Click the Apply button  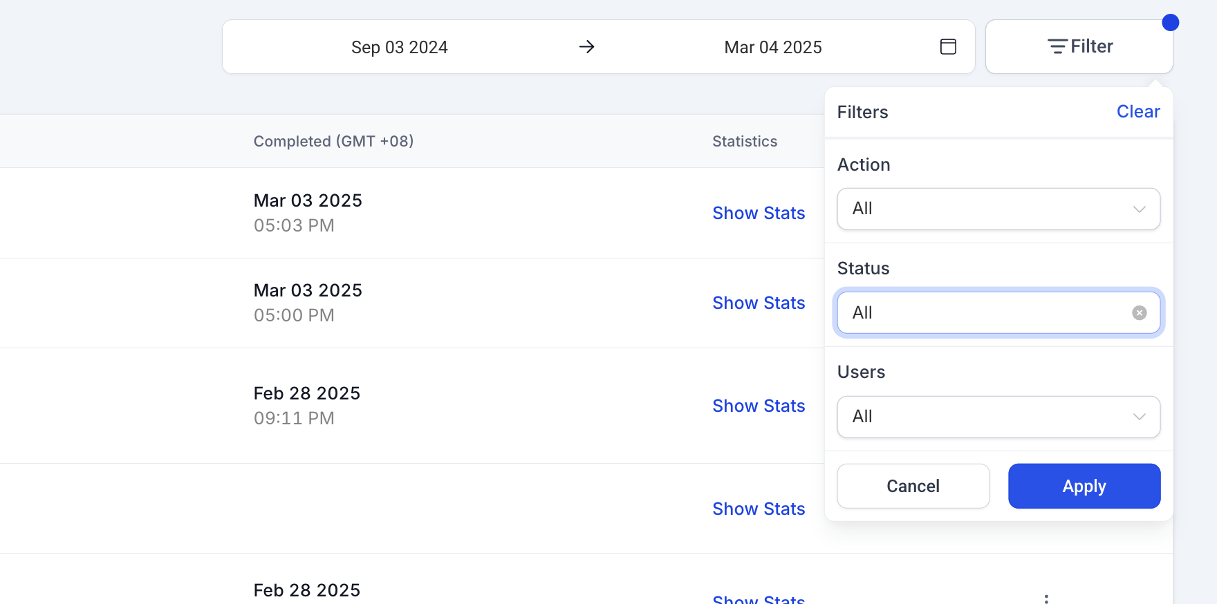1084,487
